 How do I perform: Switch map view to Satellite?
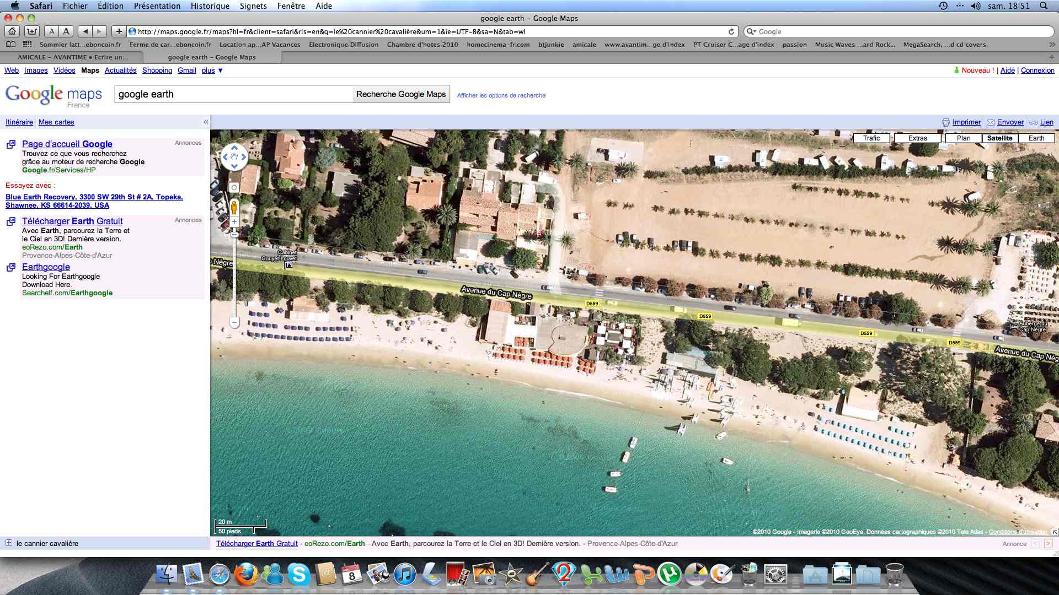coord(999,138)
